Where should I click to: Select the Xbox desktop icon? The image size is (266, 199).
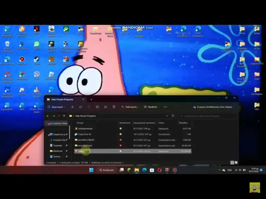pos(66,30)
